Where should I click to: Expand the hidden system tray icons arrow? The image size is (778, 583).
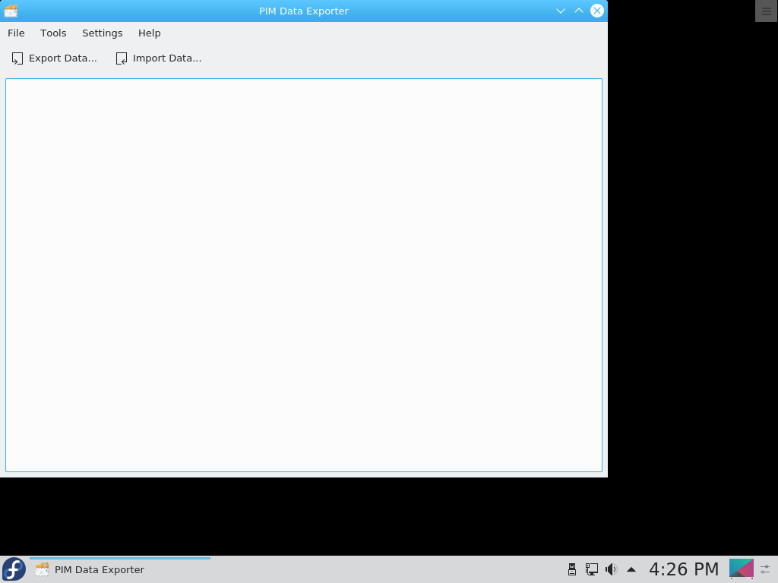[x=631, y=569]
